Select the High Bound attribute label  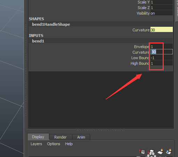[x=140, y=63]
